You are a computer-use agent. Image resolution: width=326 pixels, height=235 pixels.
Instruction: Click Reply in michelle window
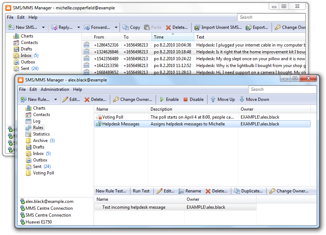tap(62, 27)
